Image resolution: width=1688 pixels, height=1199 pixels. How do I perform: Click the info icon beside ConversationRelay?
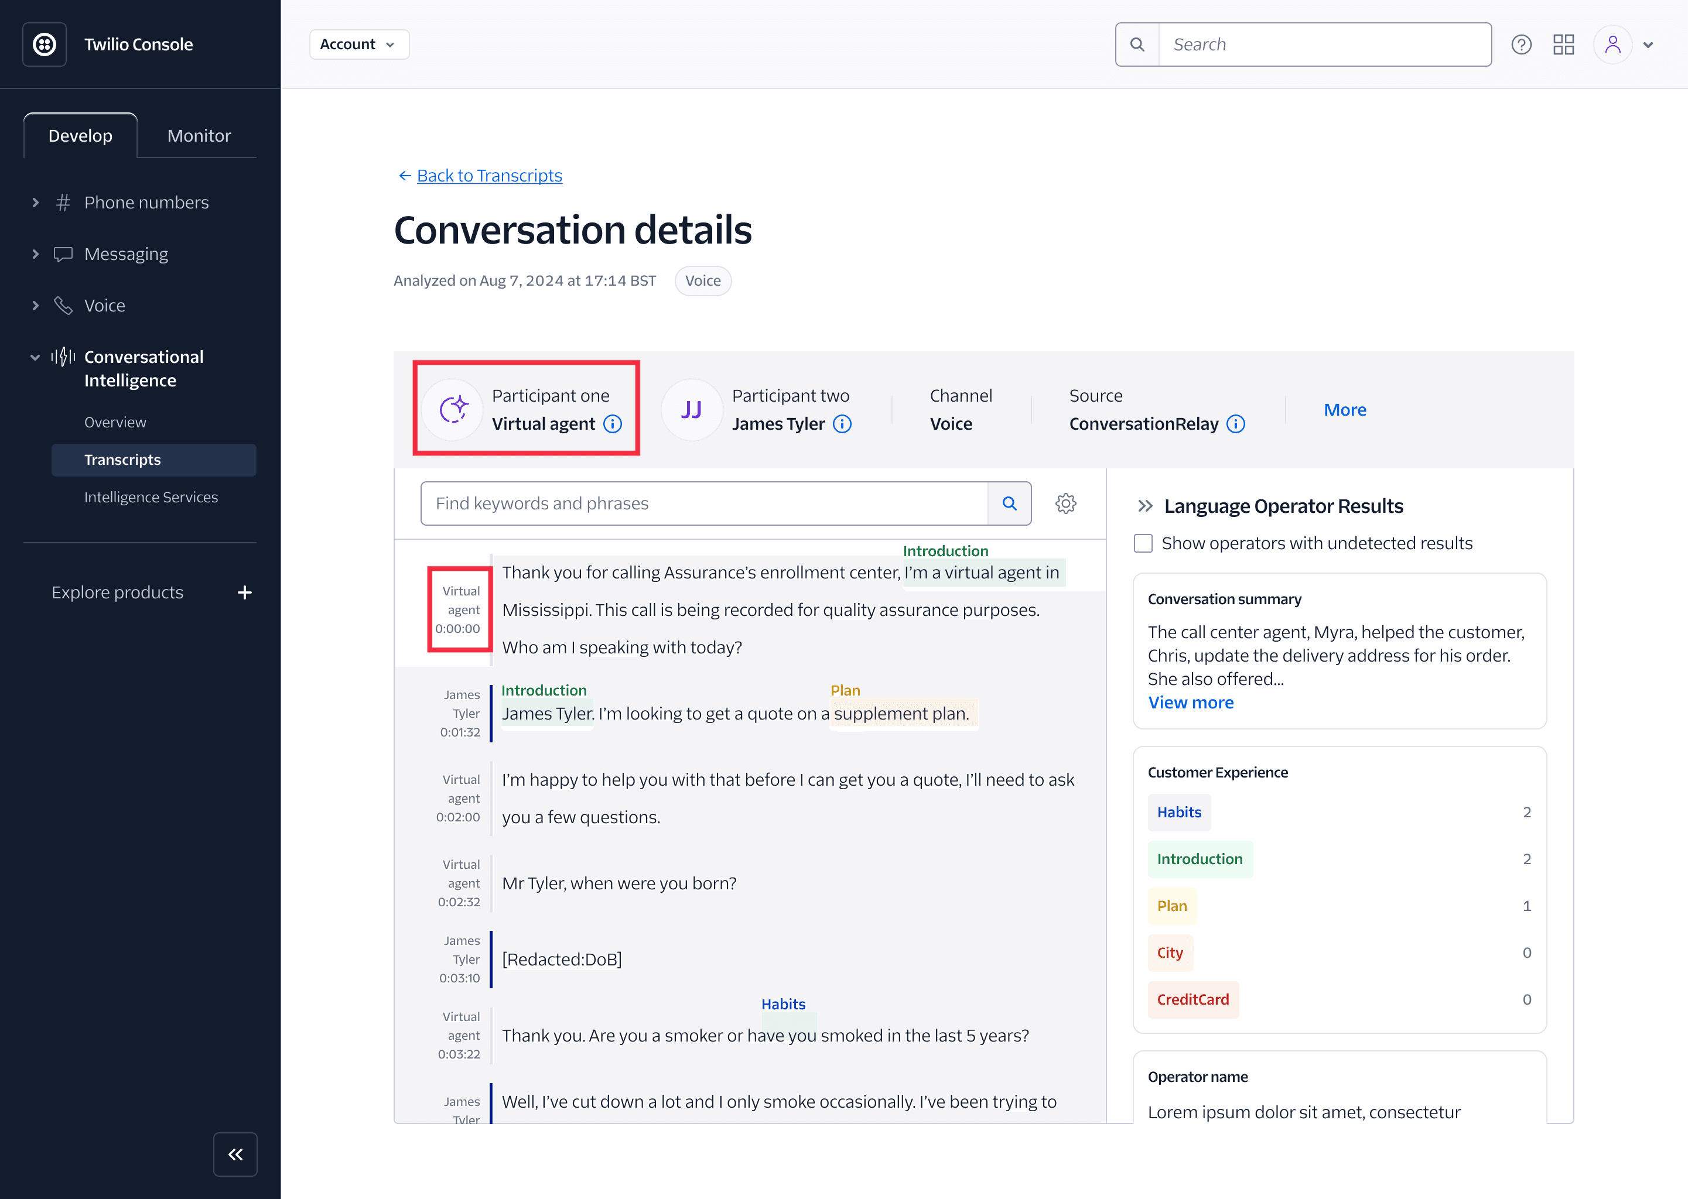point(1237,424)
